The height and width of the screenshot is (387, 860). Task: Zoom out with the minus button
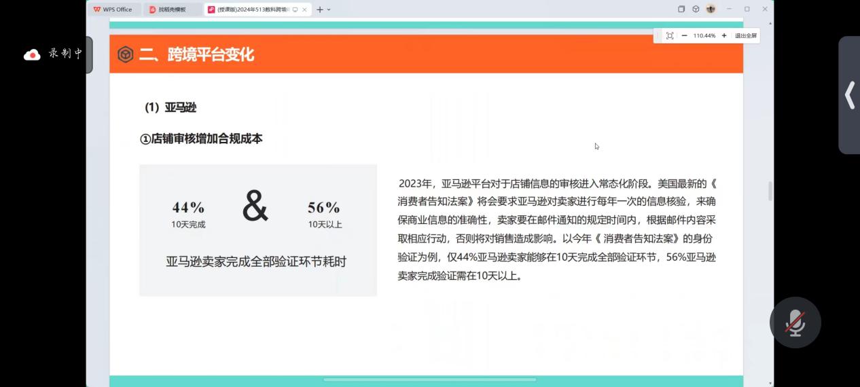[684, 35]
